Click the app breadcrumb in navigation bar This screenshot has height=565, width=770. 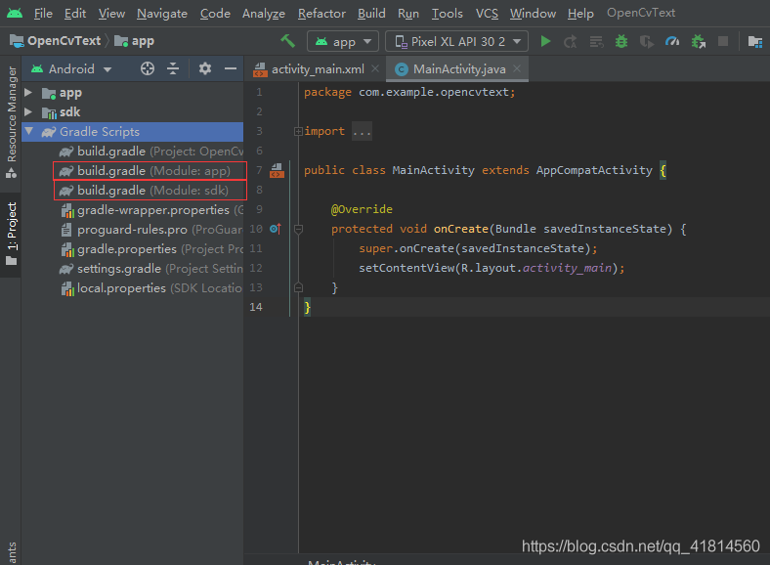[x=143, y=41]
